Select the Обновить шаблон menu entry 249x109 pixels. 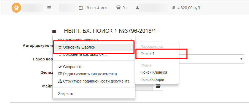click(x=94, y=47)
